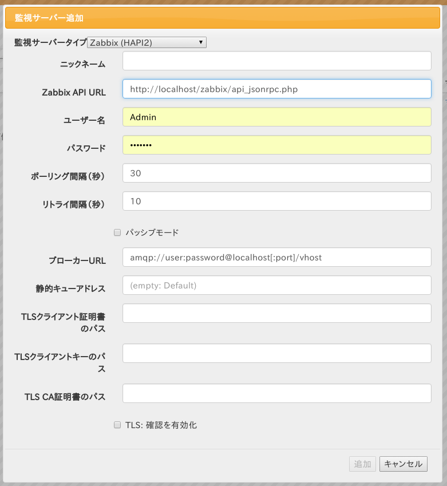Cancel the dialog with キャンセル button
This screenshot has height=486, width=447.
tap(403, 464)
